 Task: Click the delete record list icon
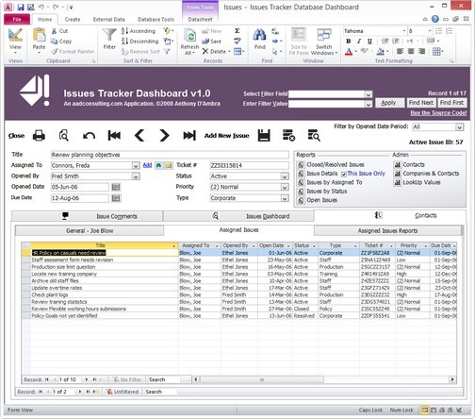(288, 135)
